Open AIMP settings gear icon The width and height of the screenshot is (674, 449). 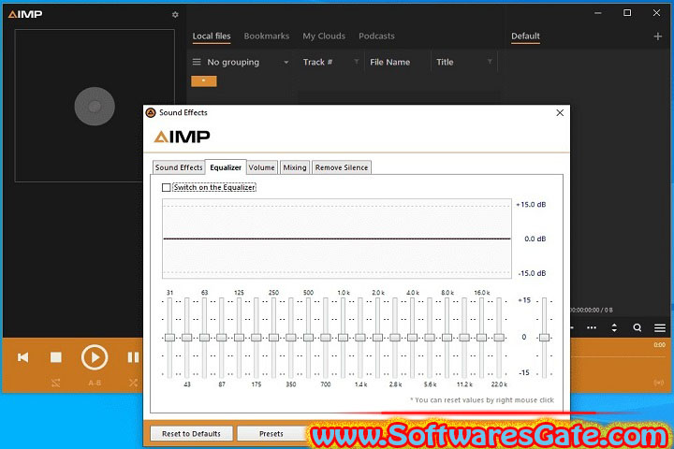175,15
